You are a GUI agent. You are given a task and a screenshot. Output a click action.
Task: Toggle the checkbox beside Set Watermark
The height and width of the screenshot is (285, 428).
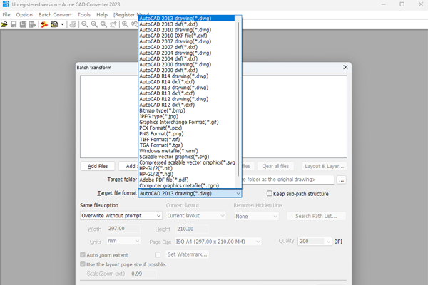pyautogui.click(x=158, y=254)
